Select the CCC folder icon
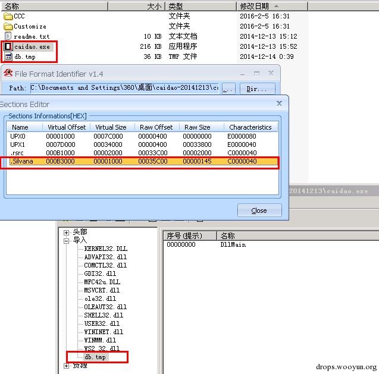Screen dimensions: 379x374 click(x=8, y=17)
